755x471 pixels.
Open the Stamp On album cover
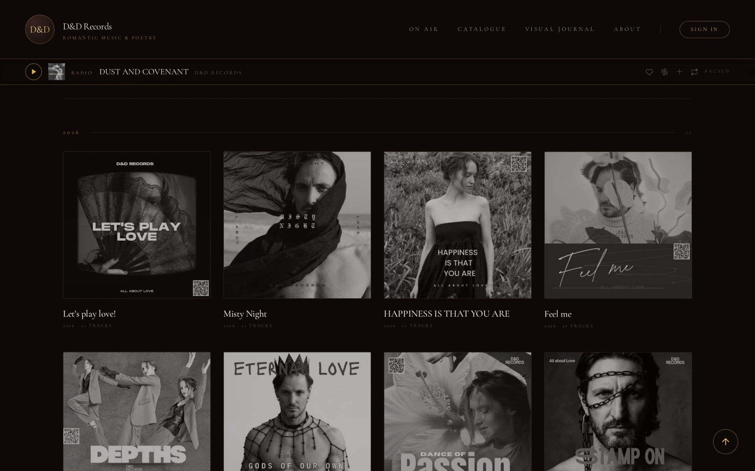(618, 411)
